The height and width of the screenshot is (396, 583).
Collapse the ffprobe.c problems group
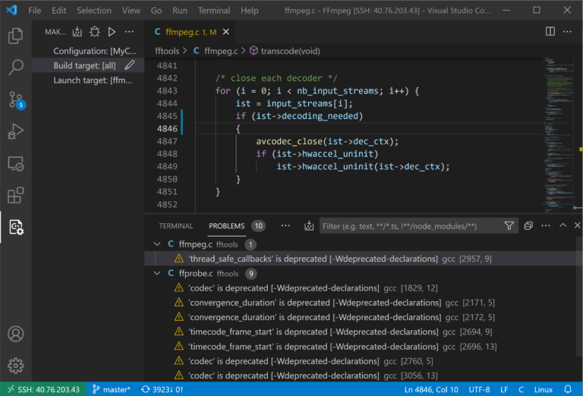(157, 273)
